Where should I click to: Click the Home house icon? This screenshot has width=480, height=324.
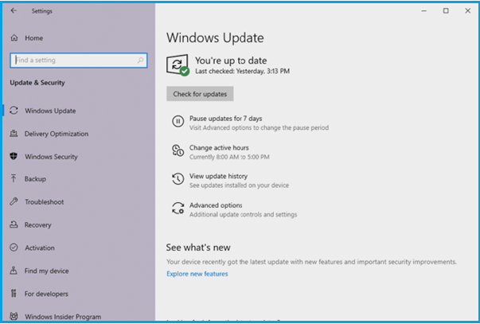tap(14, 38)
